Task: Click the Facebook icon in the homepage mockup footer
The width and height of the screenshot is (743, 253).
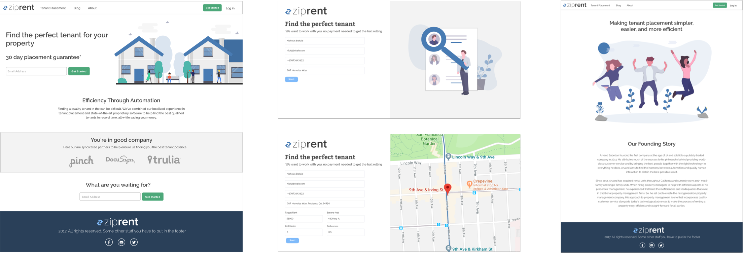Action: pos(109,242)
